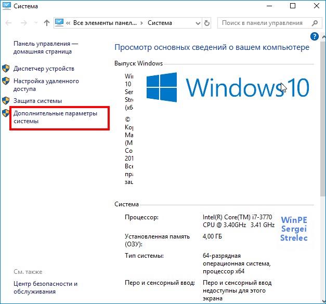The width and height of the screenshot is (326, 304).
Task: Maximize the Система window
Action: [293, 6]
